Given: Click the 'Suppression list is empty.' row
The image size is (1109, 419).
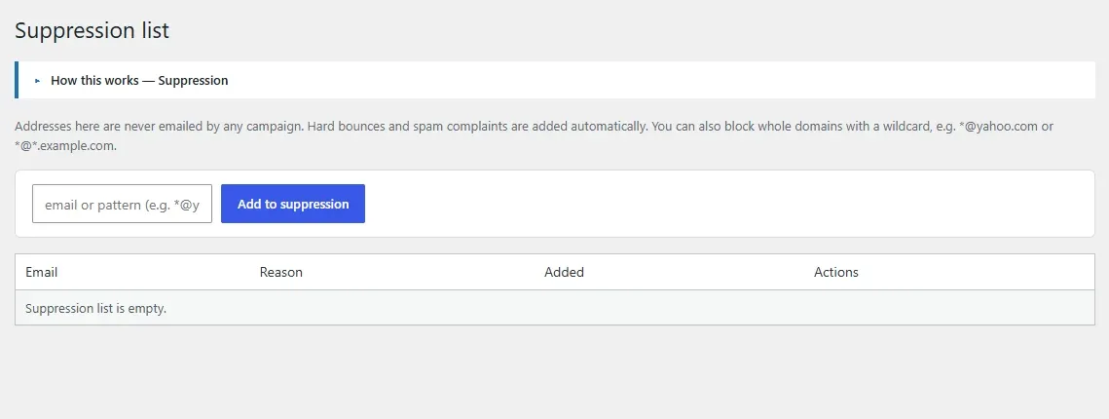Looking at the screenshot, I should point(555,308).
